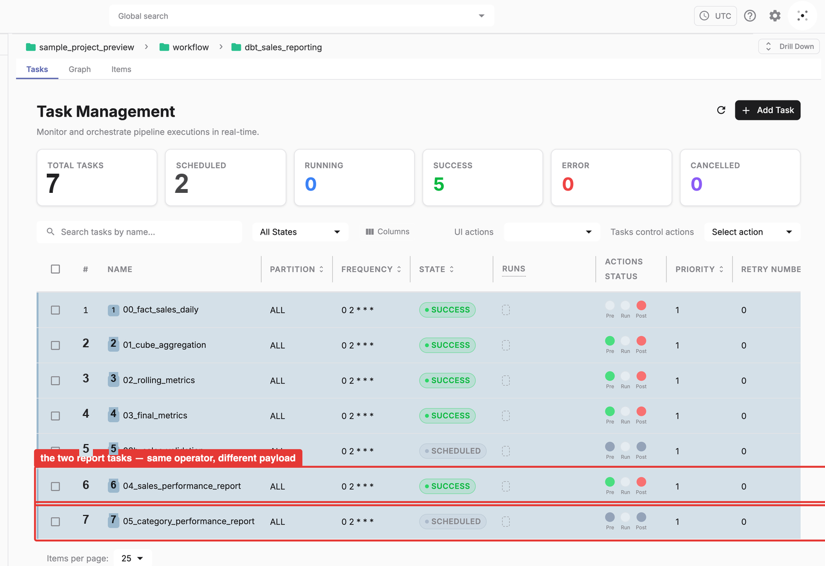Expand the Global search dropdown arrow

point(482,16)
